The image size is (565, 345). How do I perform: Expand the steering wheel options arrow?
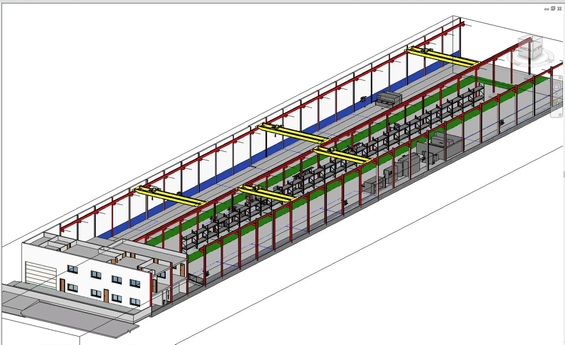click(557, 93)
